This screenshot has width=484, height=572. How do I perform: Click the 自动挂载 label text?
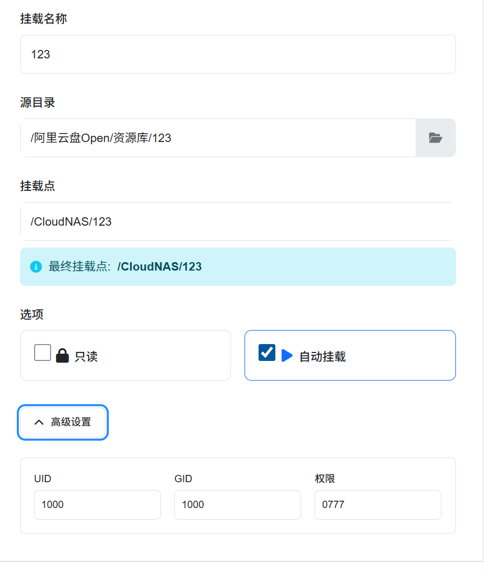pos(322,356)
